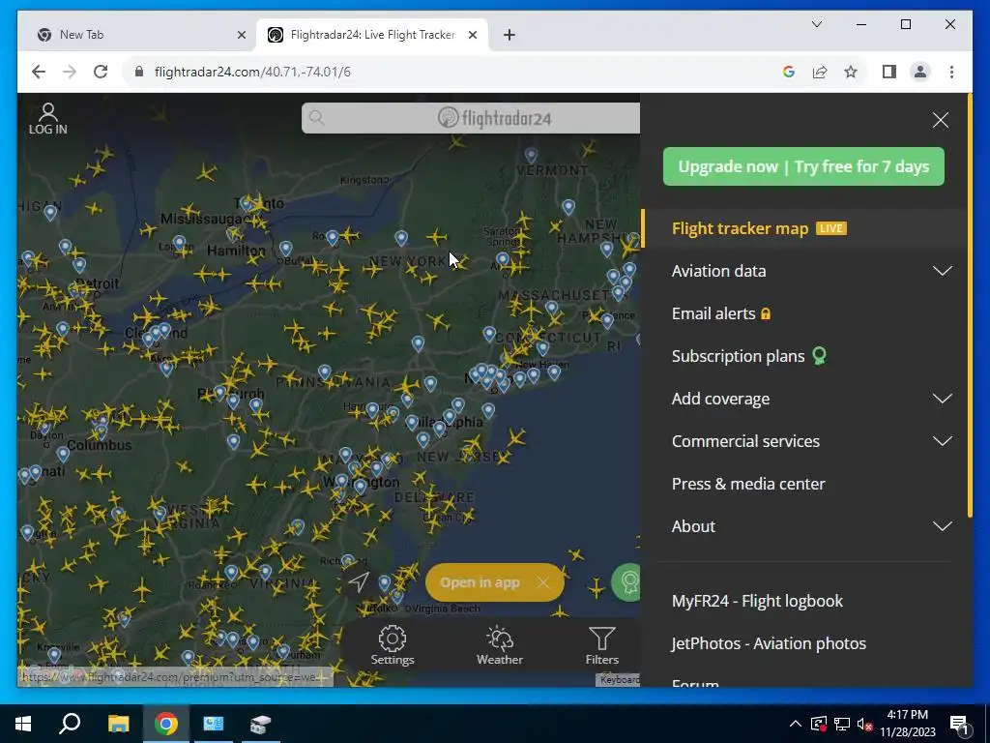Dismiss the Open in app banner
Screen dimensions: 990x743
pos(543,582)
